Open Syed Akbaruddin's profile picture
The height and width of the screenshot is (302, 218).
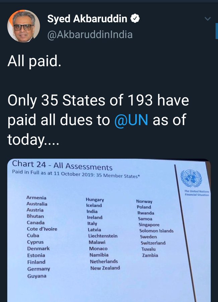click(x=24, y=26)
